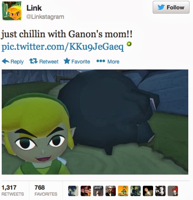The height and width of the screenshot is (200, 193).
Task: Open the More options menu label
Action: tap(113, 62)
